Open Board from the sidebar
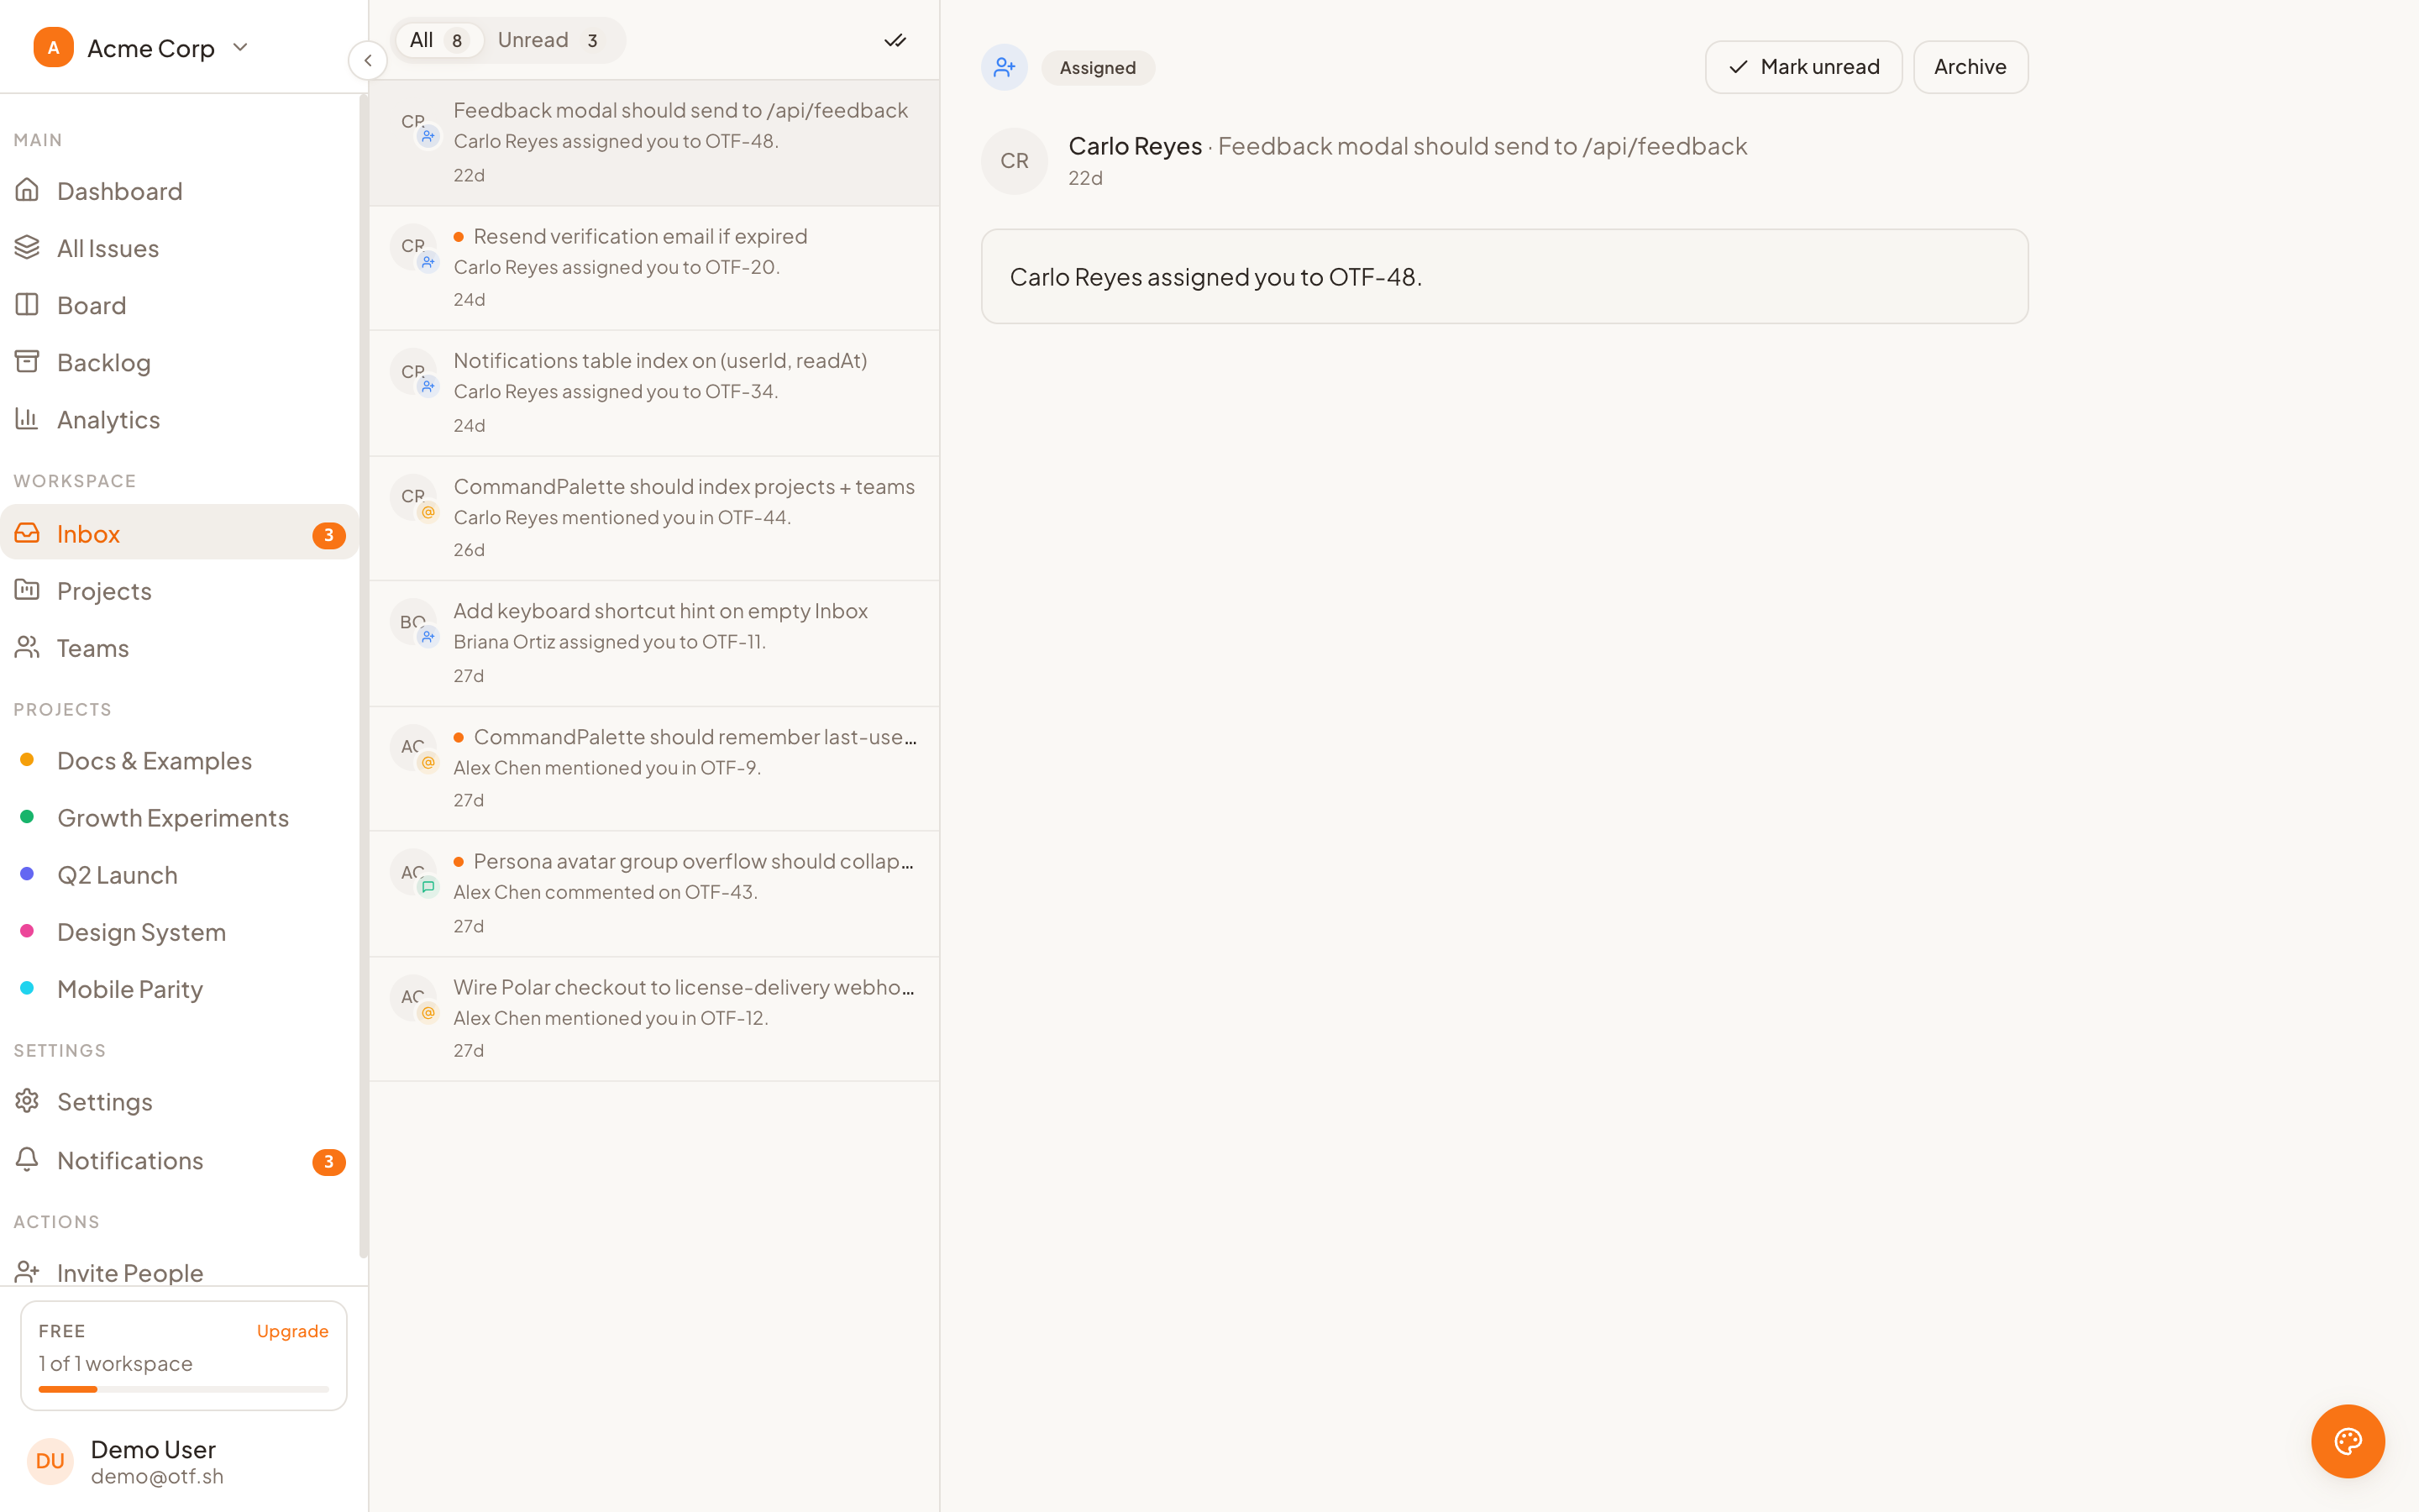Screen dimensions: 2419x1512 point(179,304)
